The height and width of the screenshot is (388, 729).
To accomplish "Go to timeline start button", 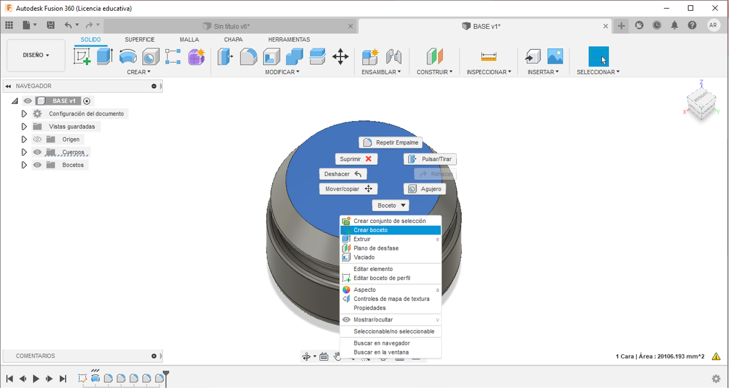I will tap(9, 379).
